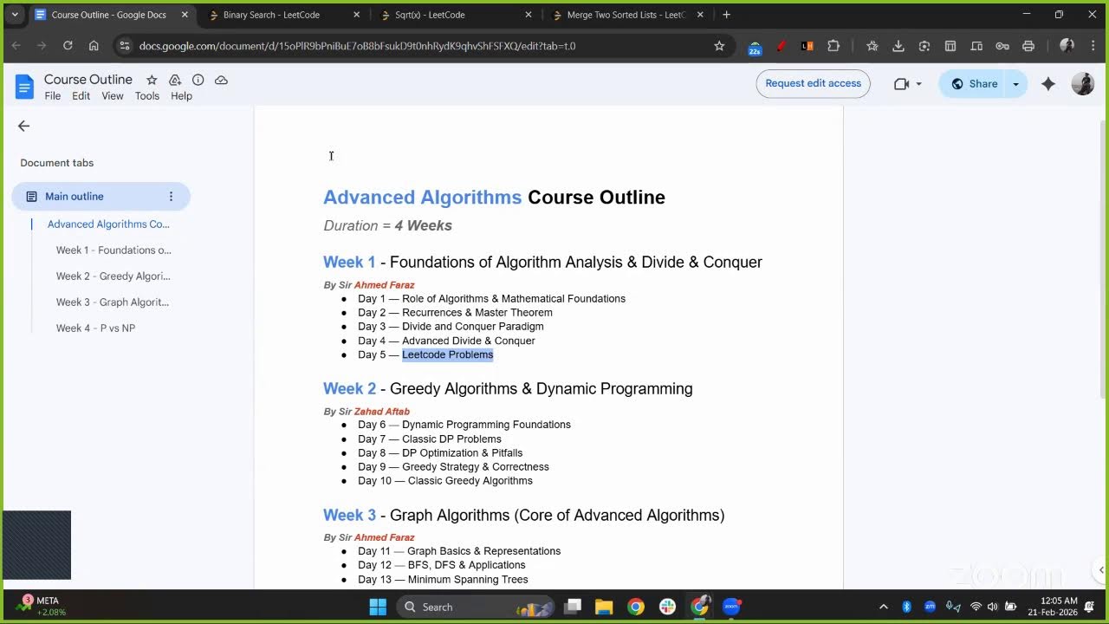Click the Chrome screenshot capture icon
The image size is (1109, 624).
tap(924, 46)
